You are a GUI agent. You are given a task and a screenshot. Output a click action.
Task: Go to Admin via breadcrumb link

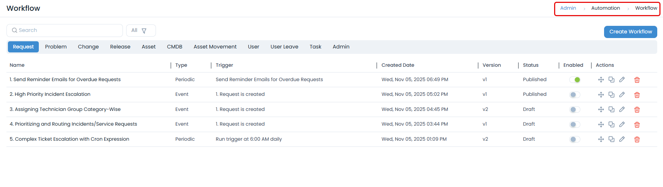tap(568, 8)
